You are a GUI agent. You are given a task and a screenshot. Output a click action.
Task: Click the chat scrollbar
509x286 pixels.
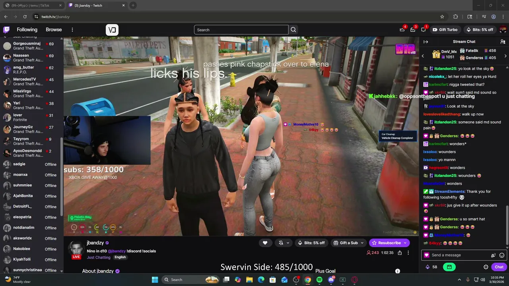pos(507,226)
